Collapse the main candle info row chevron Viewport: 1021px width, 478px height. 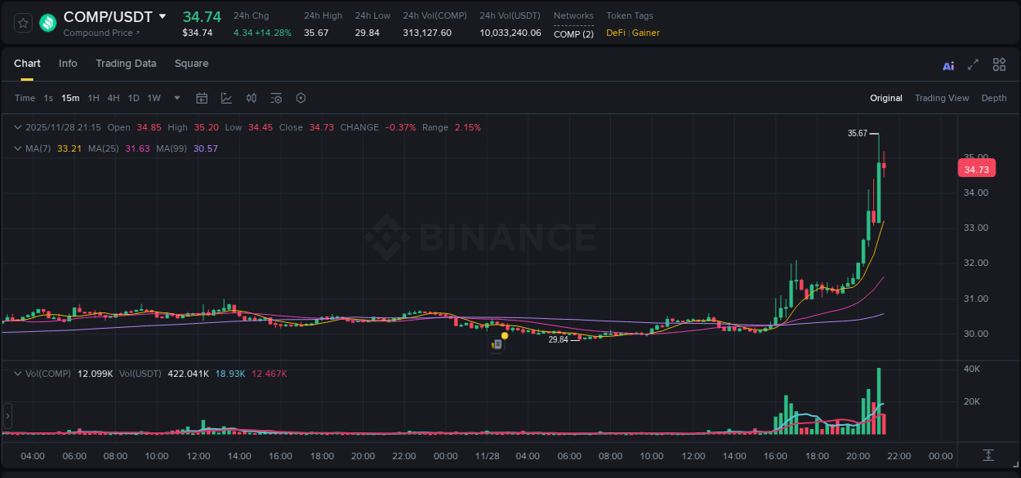point(17,127)
